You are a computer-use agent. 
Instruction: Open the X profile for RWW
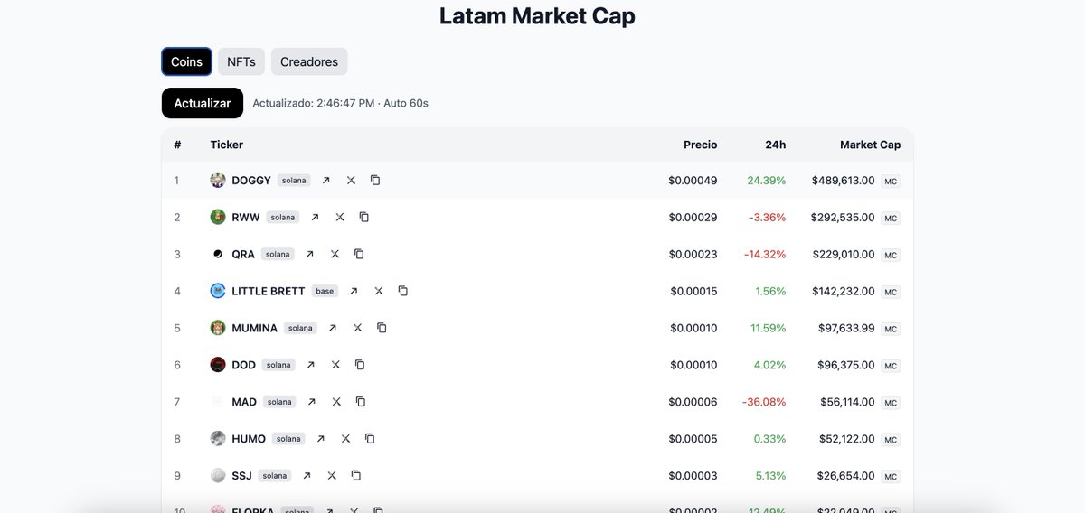tap(340, 218)
